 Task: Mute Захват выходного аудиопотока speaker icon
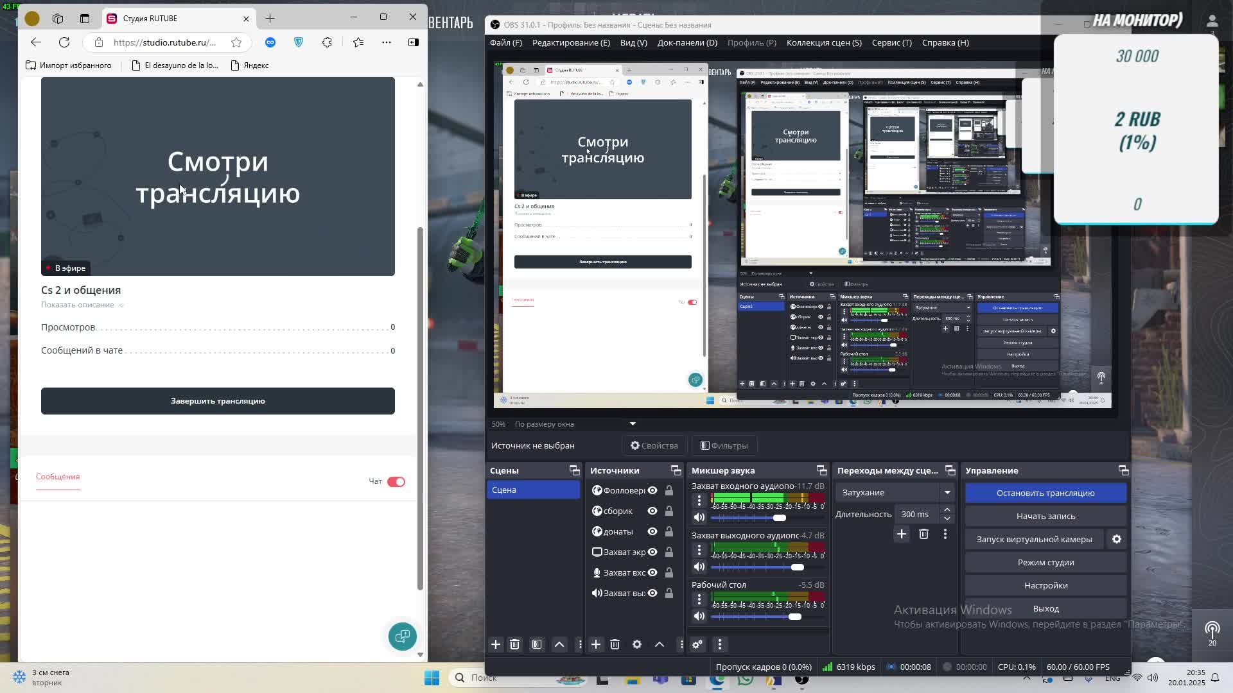(x=699, y=567)
